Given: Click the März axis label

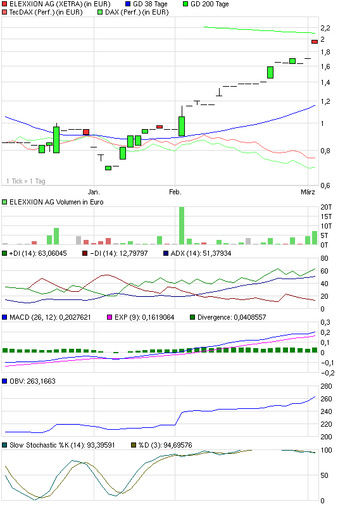Looking at the screenshot, I should point(308,192).
